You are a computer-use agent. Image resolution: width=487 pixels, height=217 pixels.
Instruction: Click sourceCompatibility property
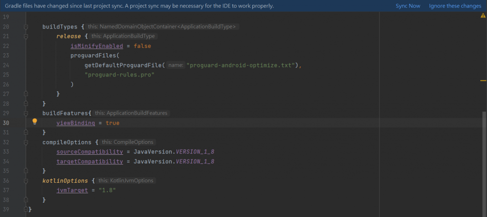point(89,151)
